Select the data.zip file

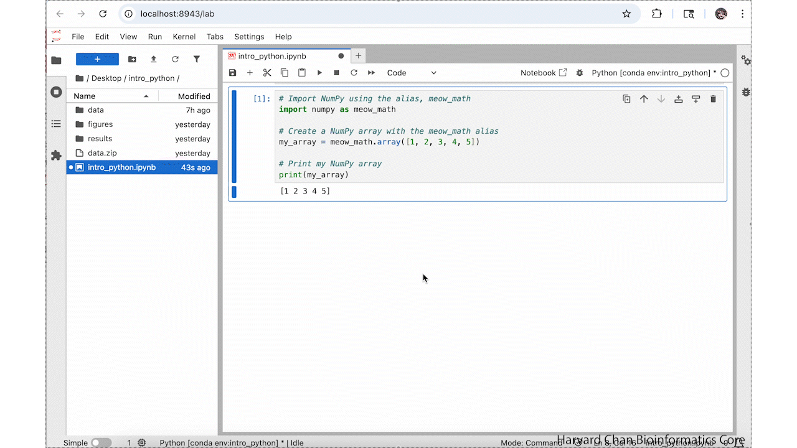pos(102,153)
